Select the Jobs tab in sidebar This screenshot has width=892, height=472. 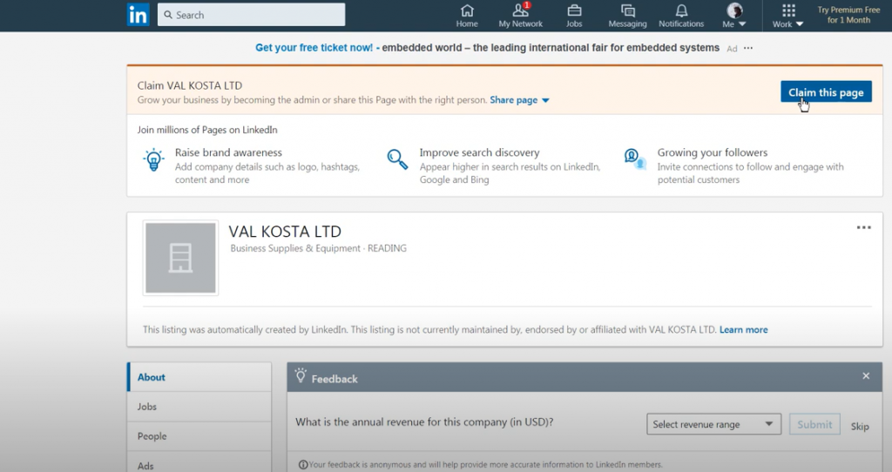click(199, 407)
